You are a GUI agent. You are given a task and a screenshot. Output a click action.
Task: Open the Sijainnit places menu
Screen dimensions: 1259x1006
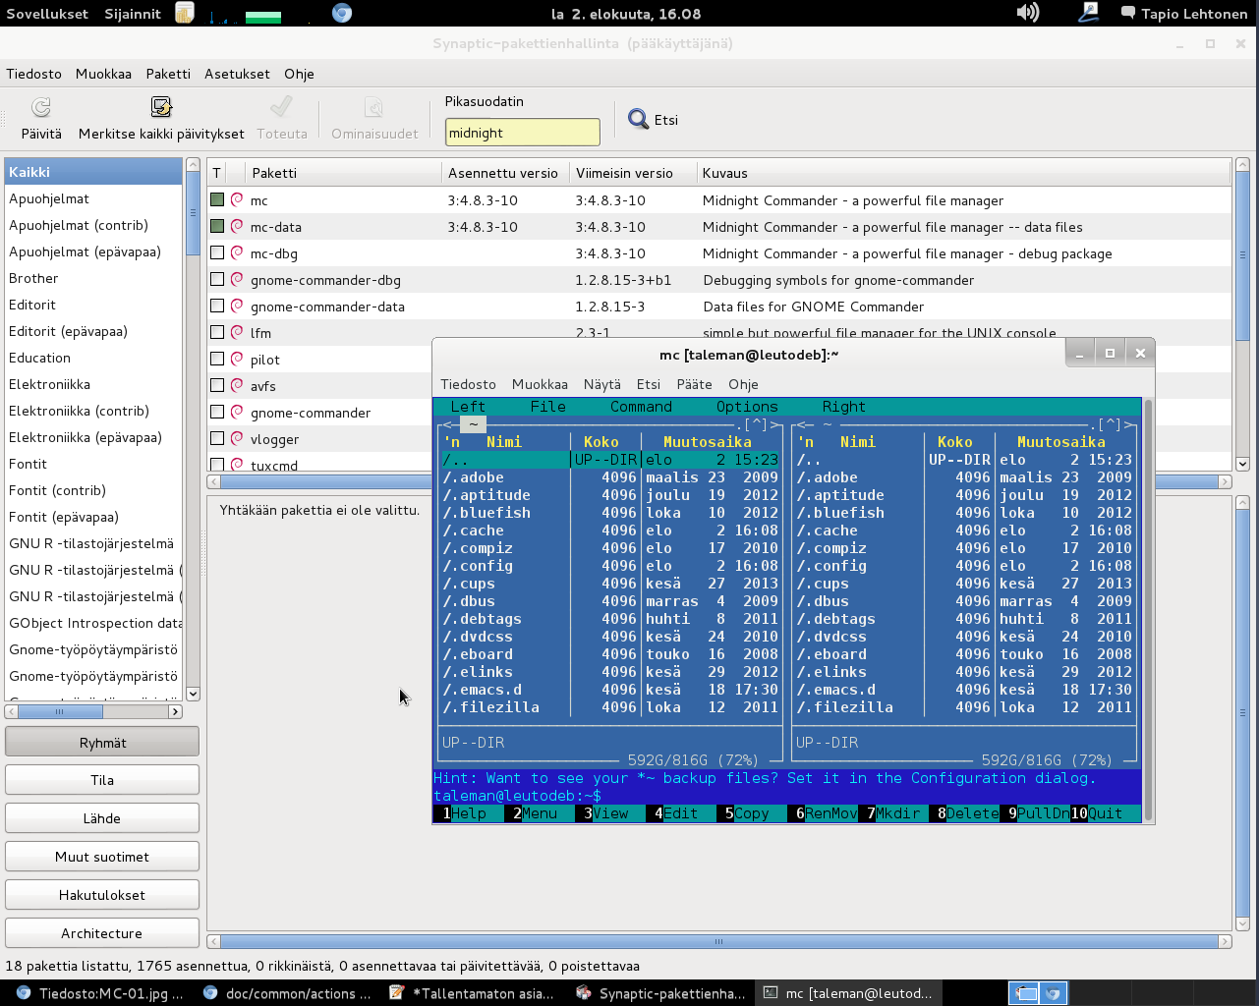(133, 14)
